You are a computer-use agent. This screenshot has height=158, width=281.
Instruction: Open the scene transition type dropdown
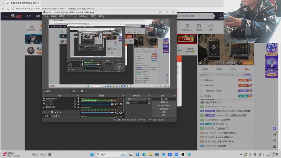[x=136, y=99]
